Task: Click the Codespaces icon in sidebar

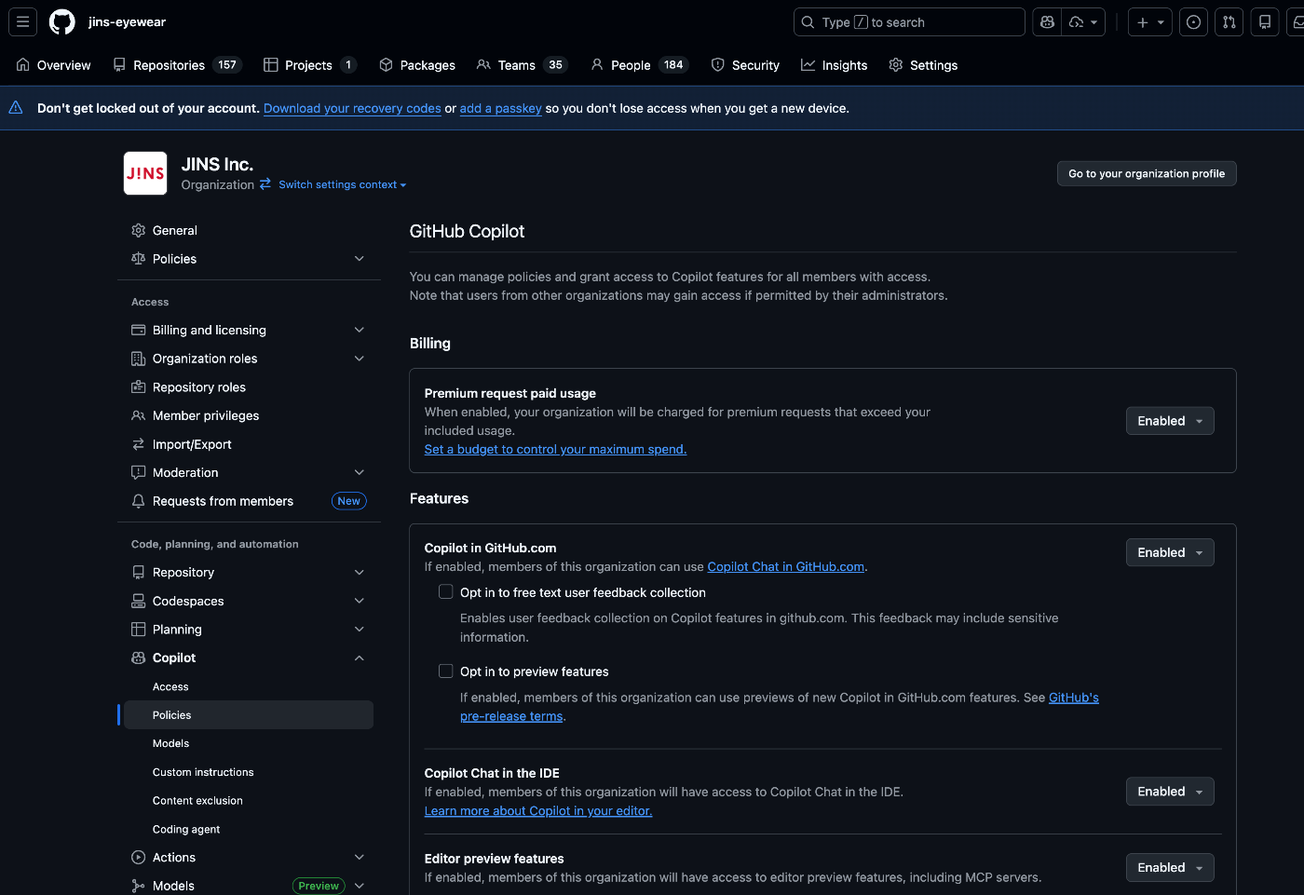Action: pos(139,601)
